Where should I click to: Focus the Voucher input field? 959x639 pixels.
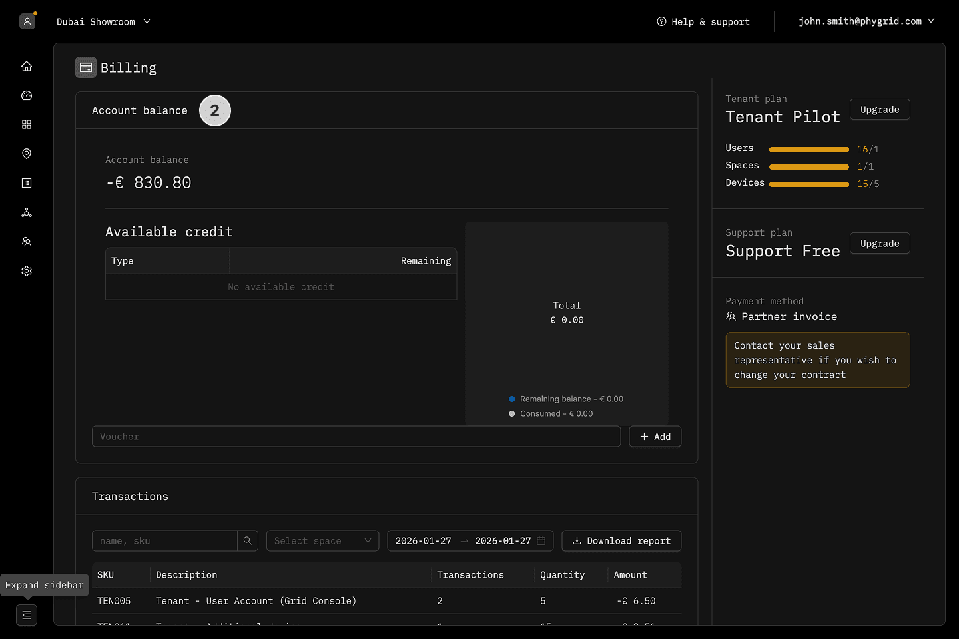(x=356, y=437)
